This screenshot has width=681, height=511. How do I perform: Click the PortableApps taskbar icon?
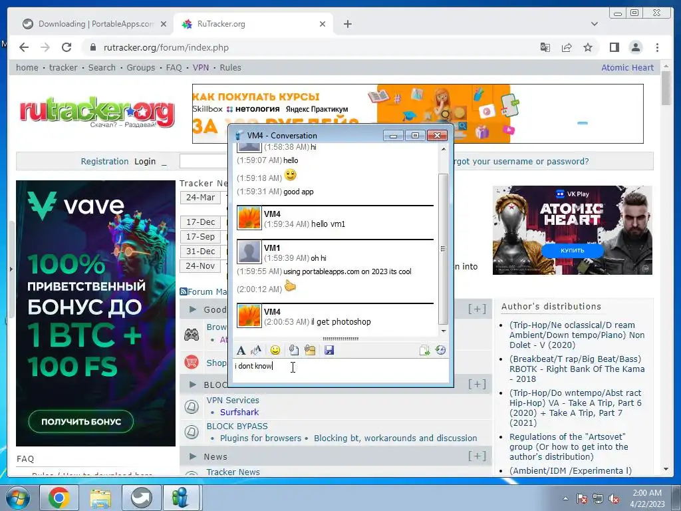[x=141, y=497]
